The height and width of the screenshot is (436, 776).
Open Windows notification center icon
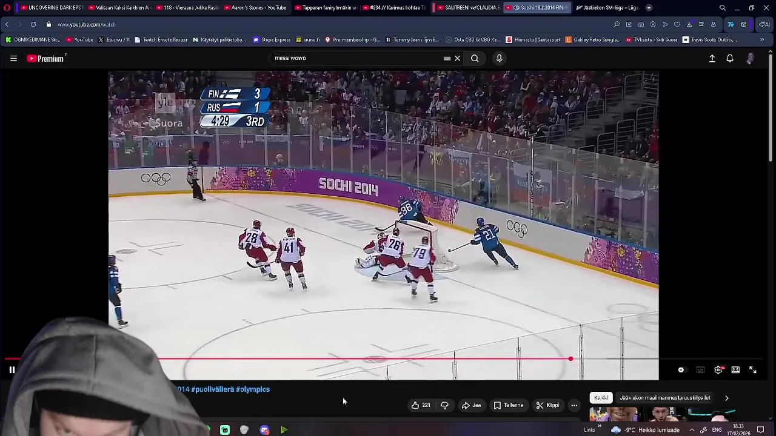(761, 430)
